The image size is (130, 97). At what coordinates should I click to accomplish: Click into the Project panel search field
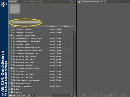point(25,22)
